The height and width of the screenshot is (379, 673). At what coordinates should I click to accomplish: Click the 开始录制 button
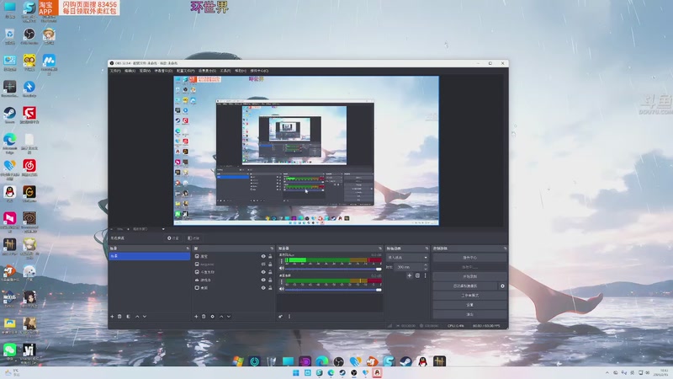(469, 276)
